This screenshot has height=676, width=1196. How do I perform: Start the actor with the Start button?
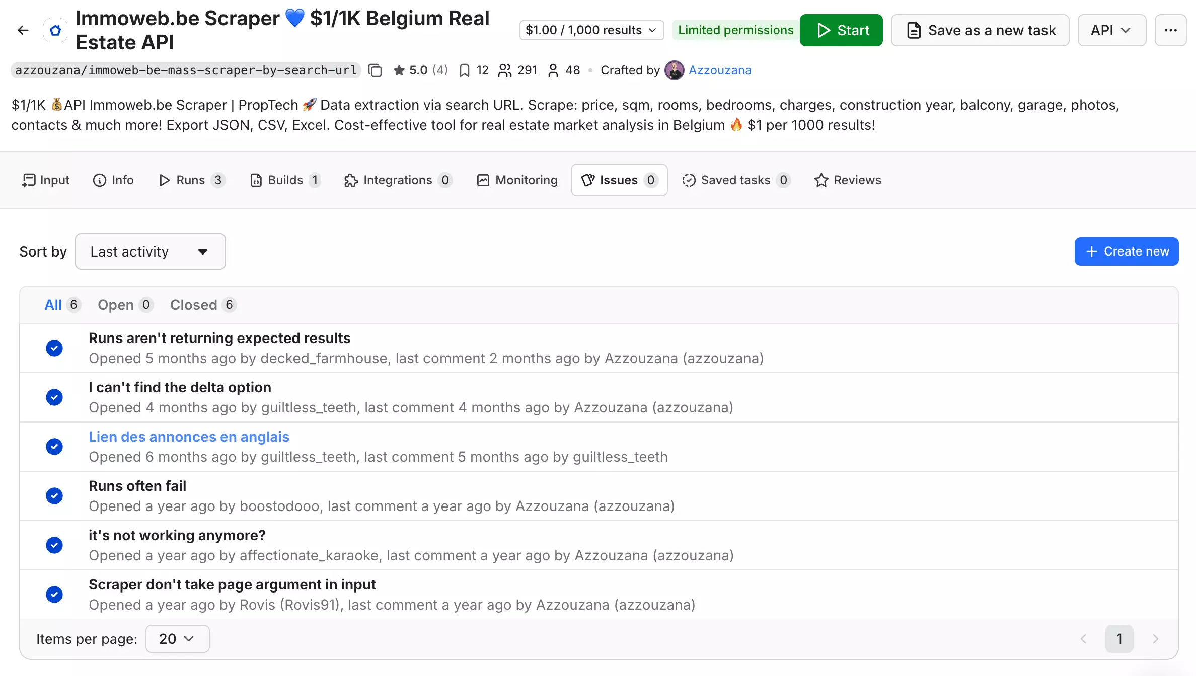pos(841,30)
